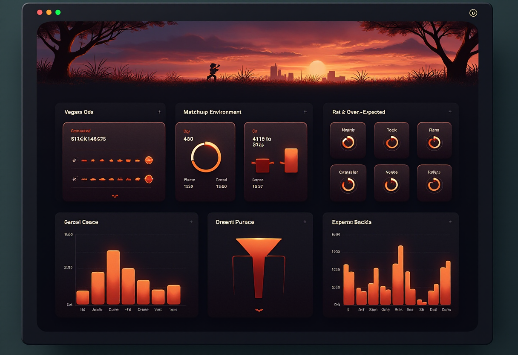Click the Matchuip Environment panel title
Image resolution: width=518 pixels, height=355 pixels.
pyautogui.click(x=212, y=112)
